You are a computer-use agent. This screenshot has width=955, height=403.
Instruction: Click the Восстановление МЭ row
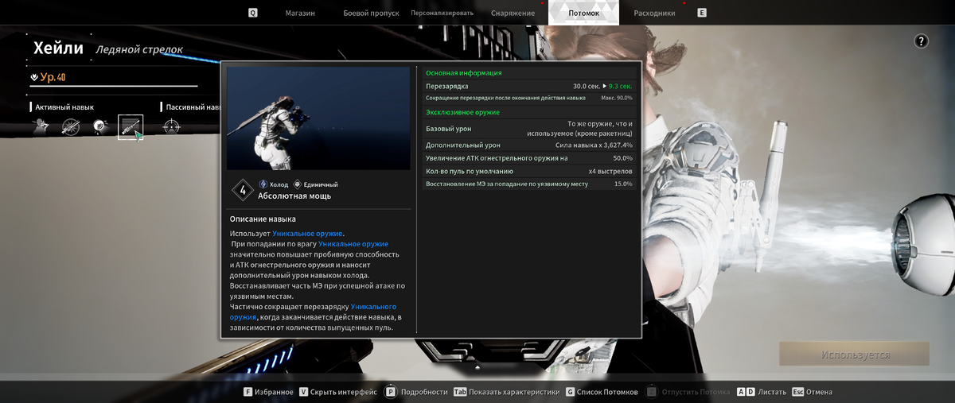(x=529, y=184)
